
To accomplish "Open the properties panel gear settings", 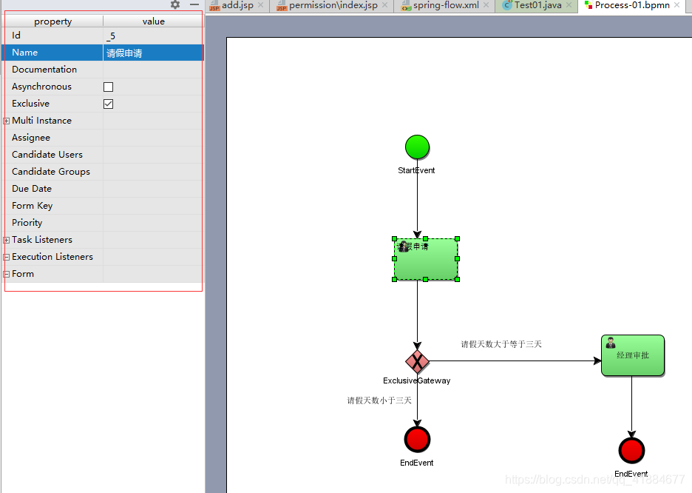I will click(175, 4).
